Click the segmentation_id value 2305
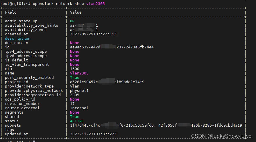The width and height of the screenshot is (256, 142). [x=75, y=95]
